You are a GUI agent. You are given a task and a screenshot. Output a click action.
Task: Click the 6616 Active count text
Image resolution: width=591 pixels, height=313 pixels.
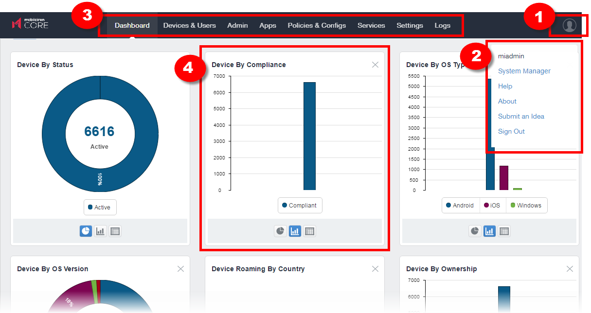pyautogui.click(x=99, y=132)
